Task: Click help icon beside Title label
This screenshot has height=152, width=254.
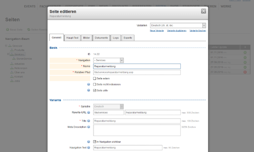Action: point(89,121)
